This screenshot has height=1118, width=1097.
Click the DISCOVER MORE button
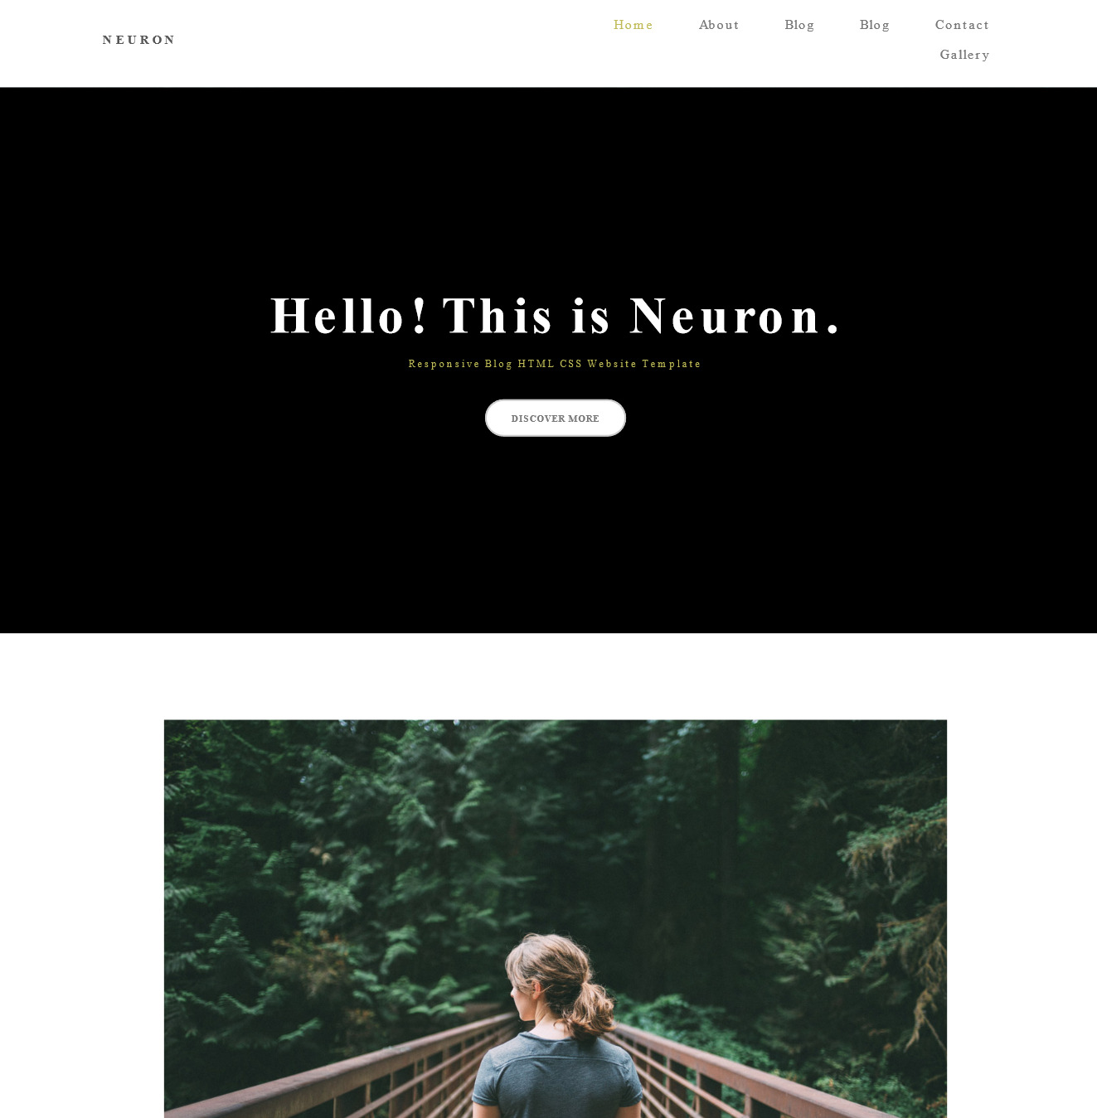point(556,418)
